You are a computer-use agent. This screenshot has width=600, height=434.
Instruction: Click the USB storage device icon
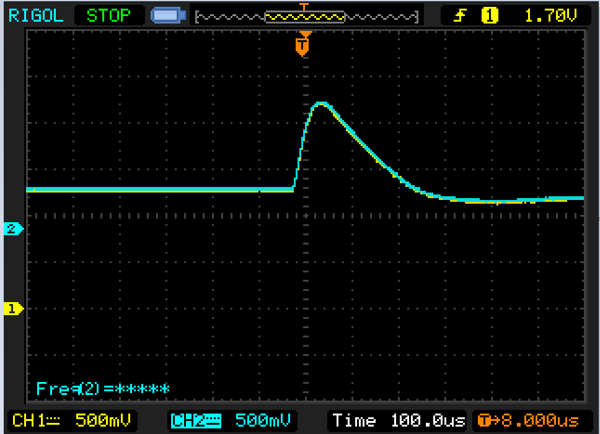(x=168, y=15)
